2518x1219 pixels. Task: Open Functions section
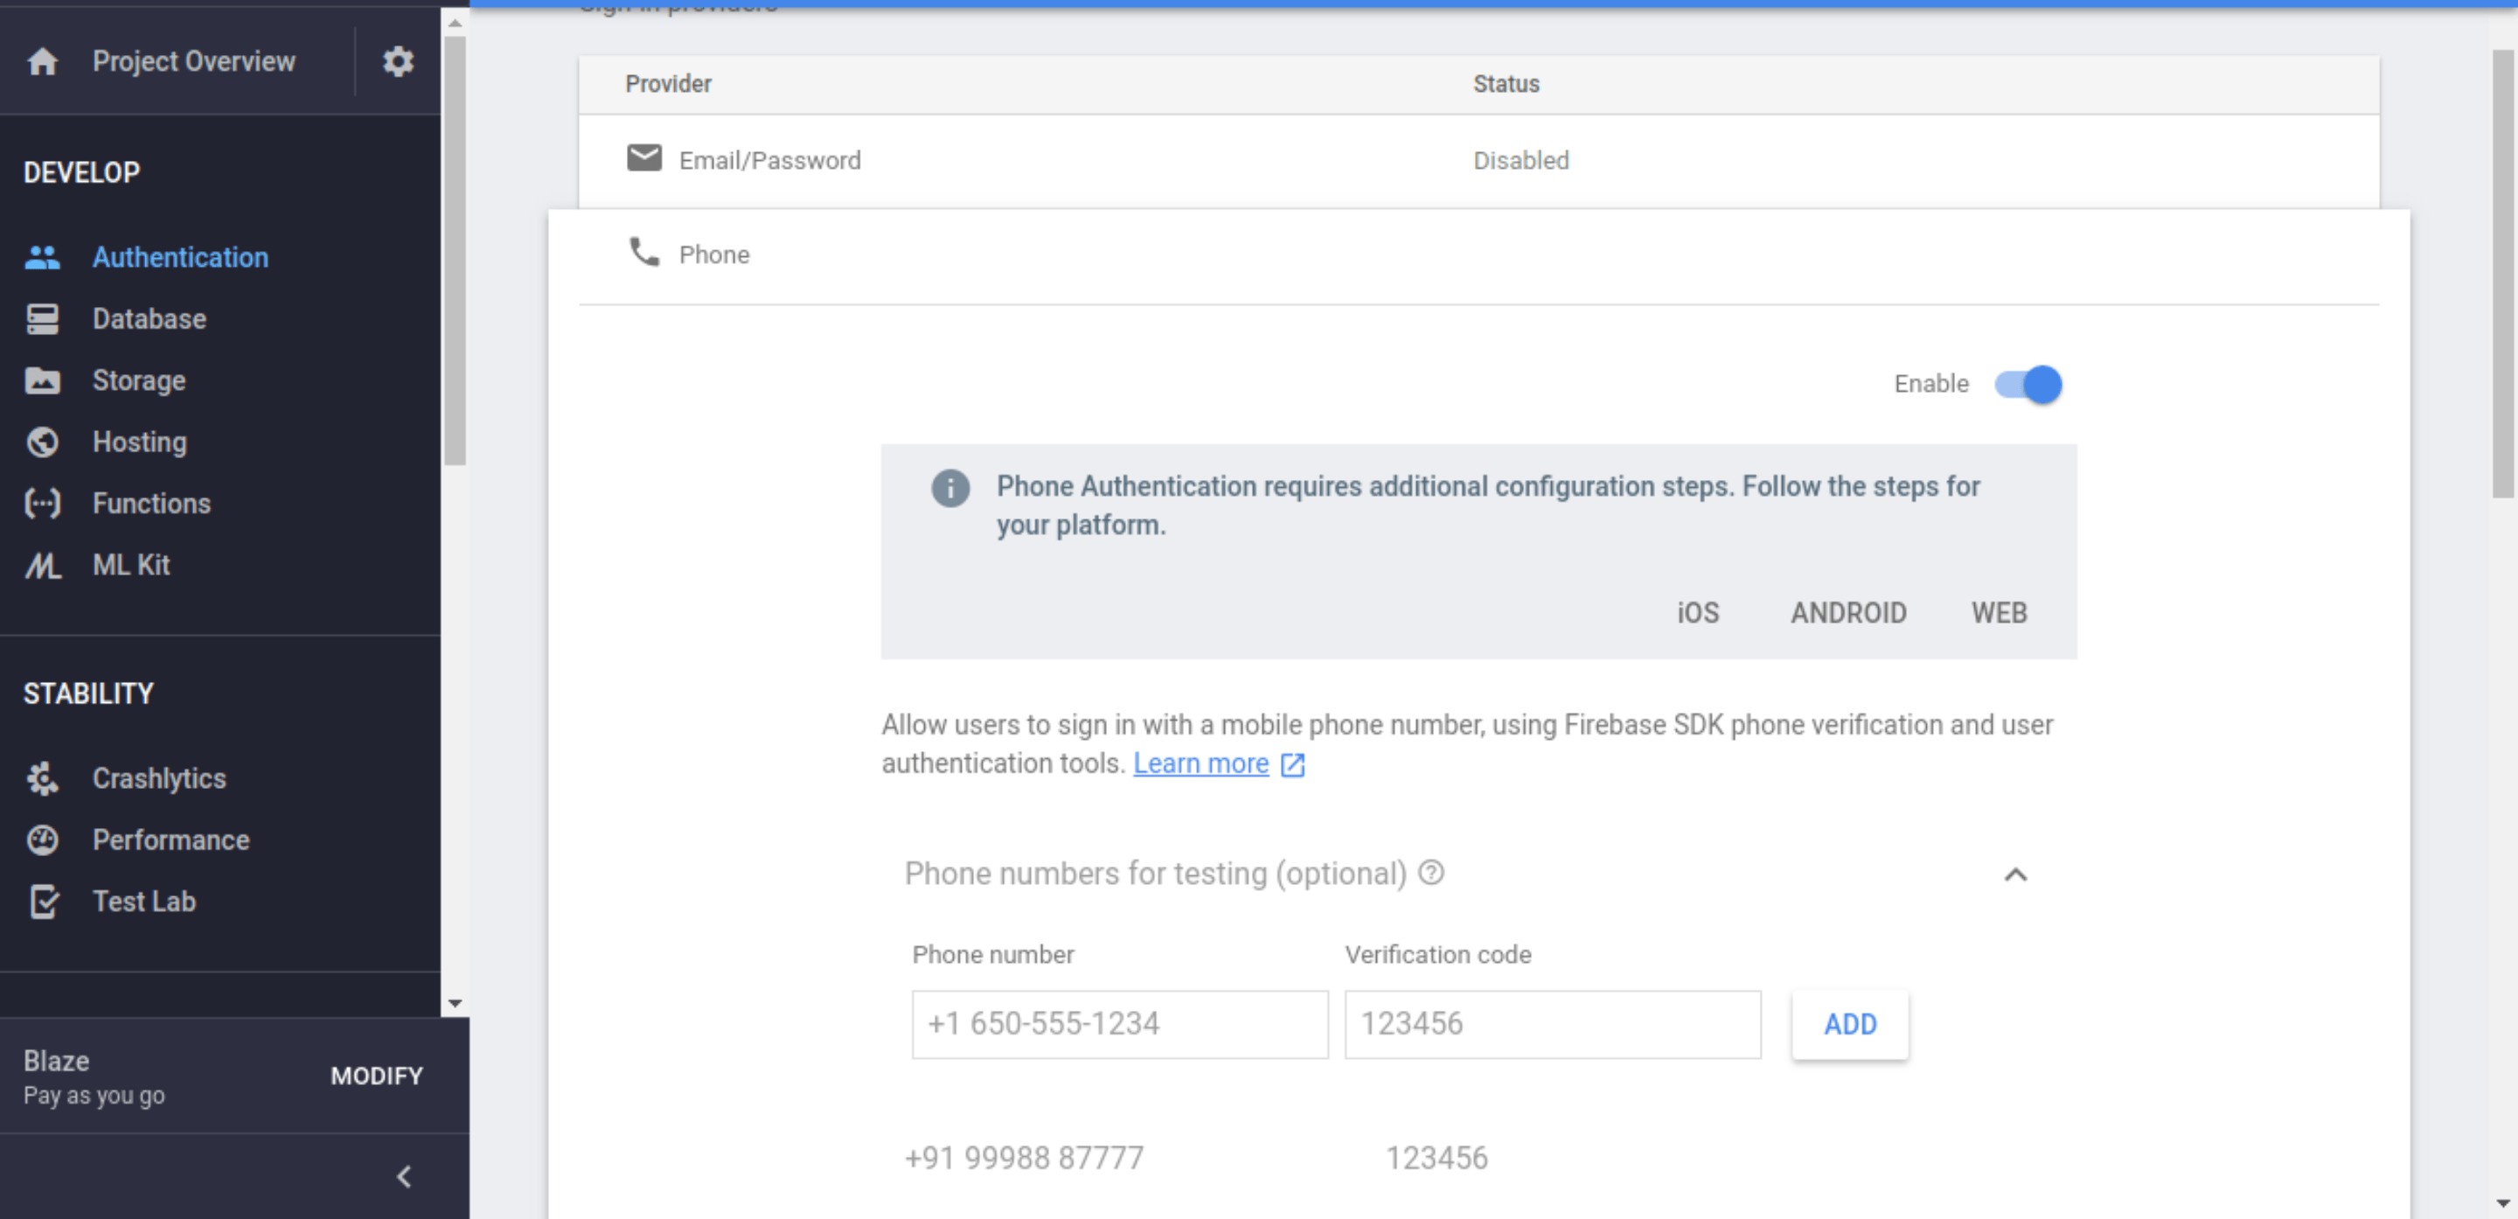click(151, 504)
